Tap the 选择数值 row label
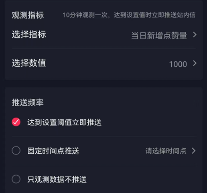The image size is (207, 193). point(29,63)
